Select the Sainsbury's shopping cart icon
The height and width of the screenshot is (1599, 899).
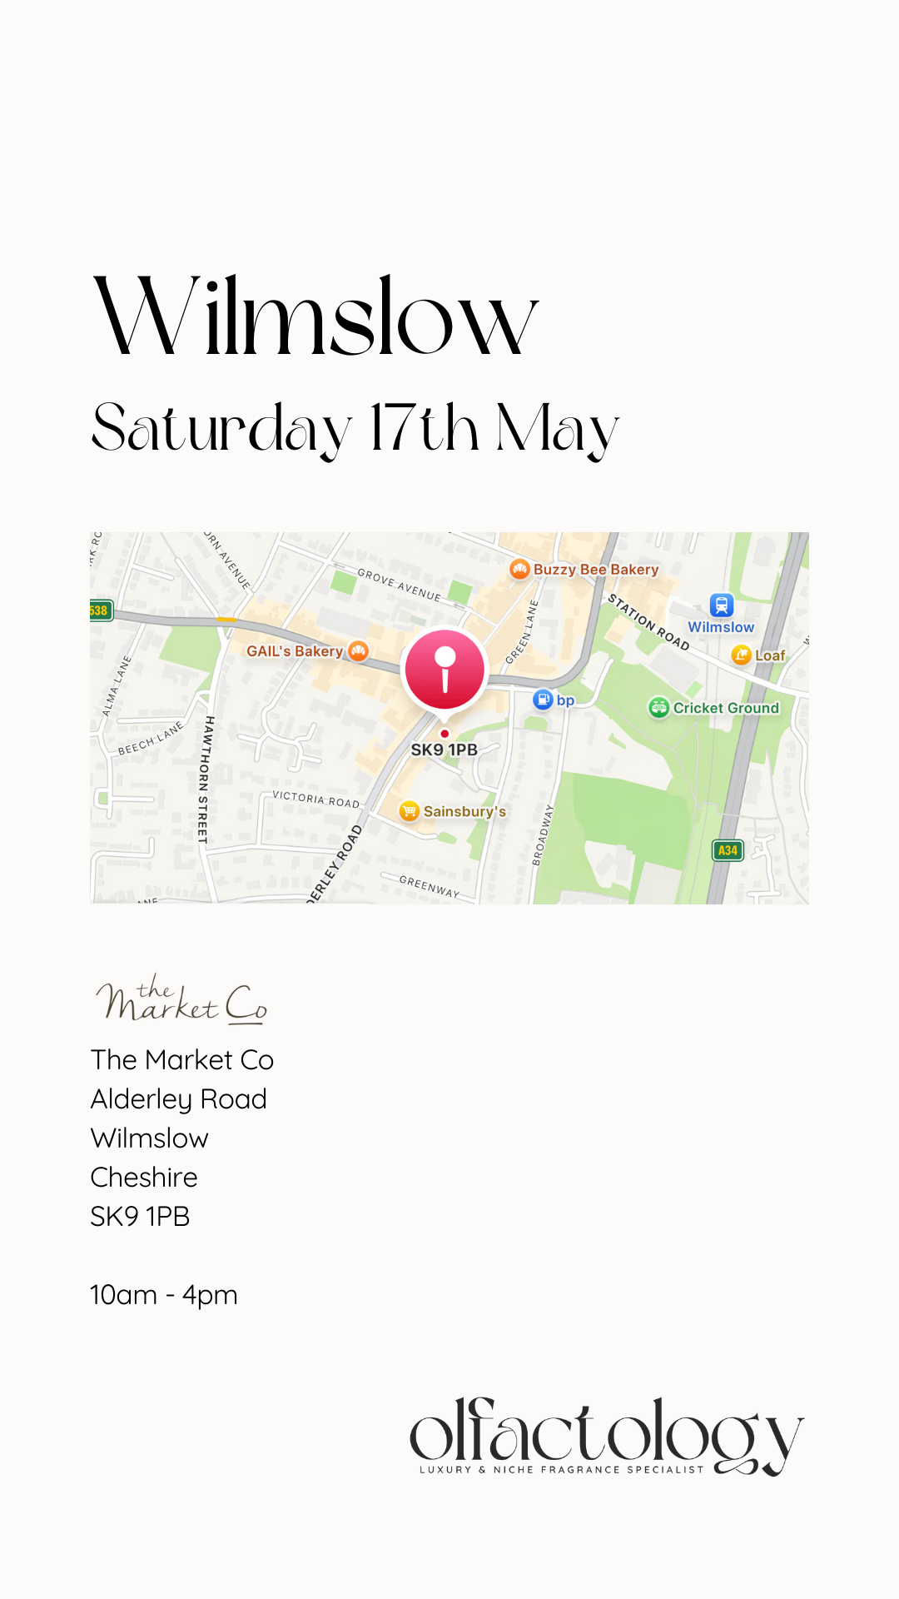click(409, 811)
